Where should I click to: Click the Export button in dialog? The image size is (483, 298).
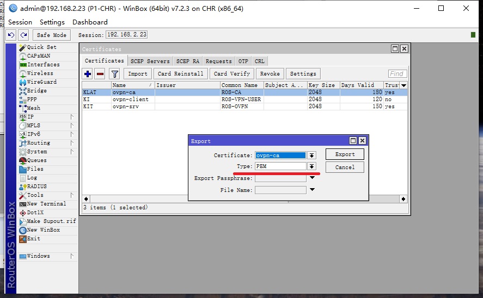click(345, 154)
